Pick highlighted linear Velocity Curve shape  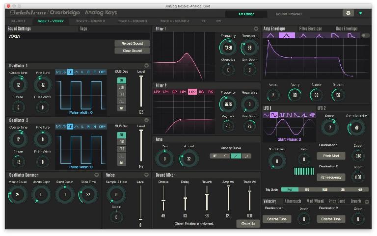pos(236,156)
